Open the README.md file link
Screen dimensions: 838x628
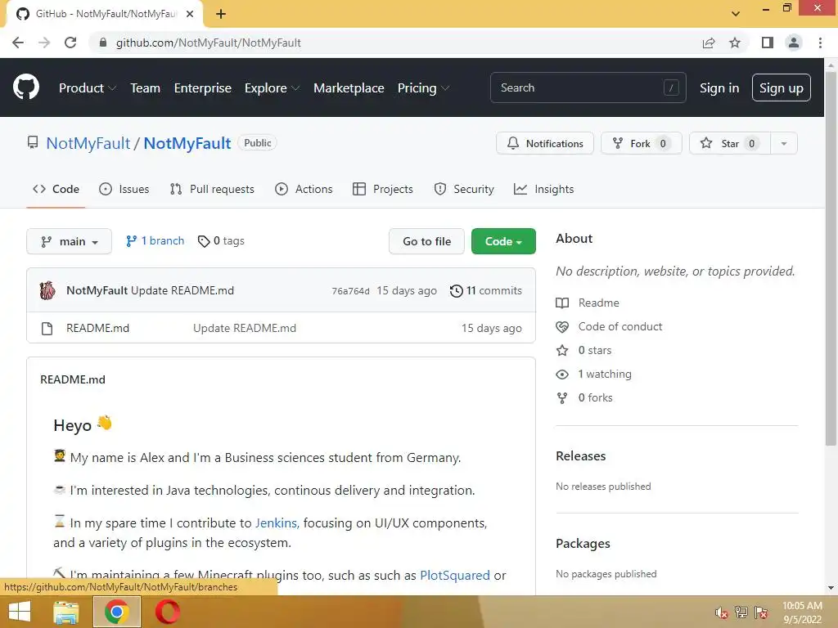point(98,329)
